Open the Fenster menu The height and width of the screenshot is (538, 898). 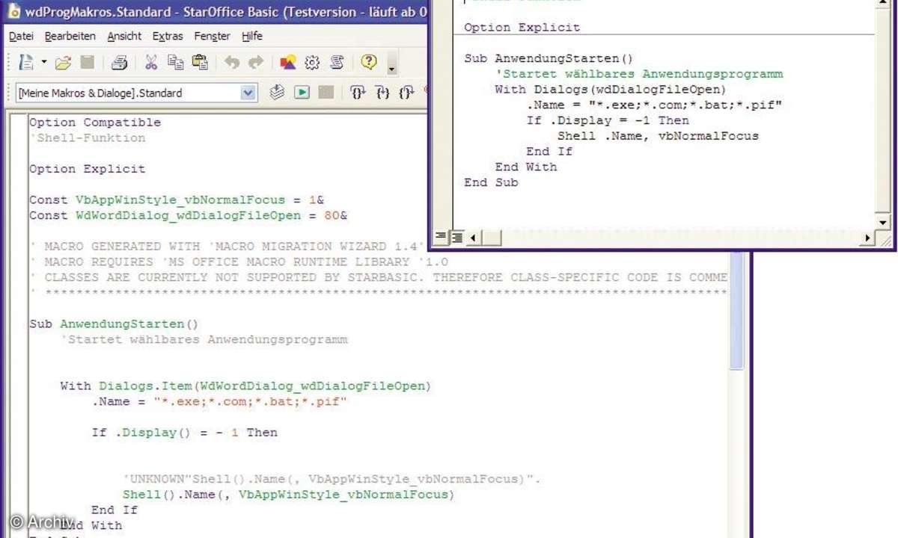[x=213, y=36]
